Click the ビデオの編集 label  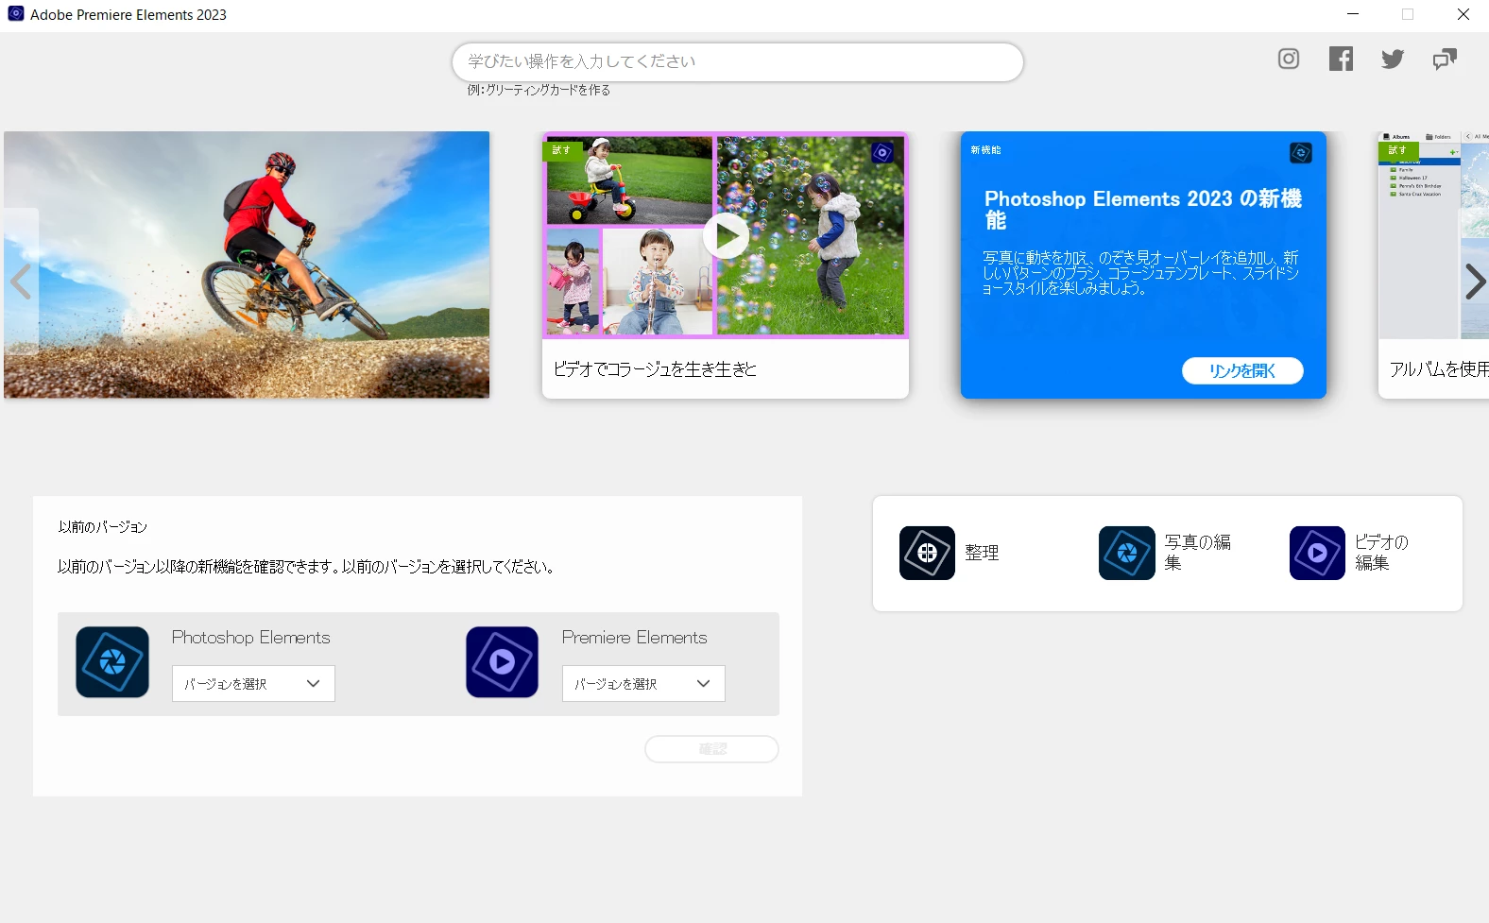[x=1381, y=553]
